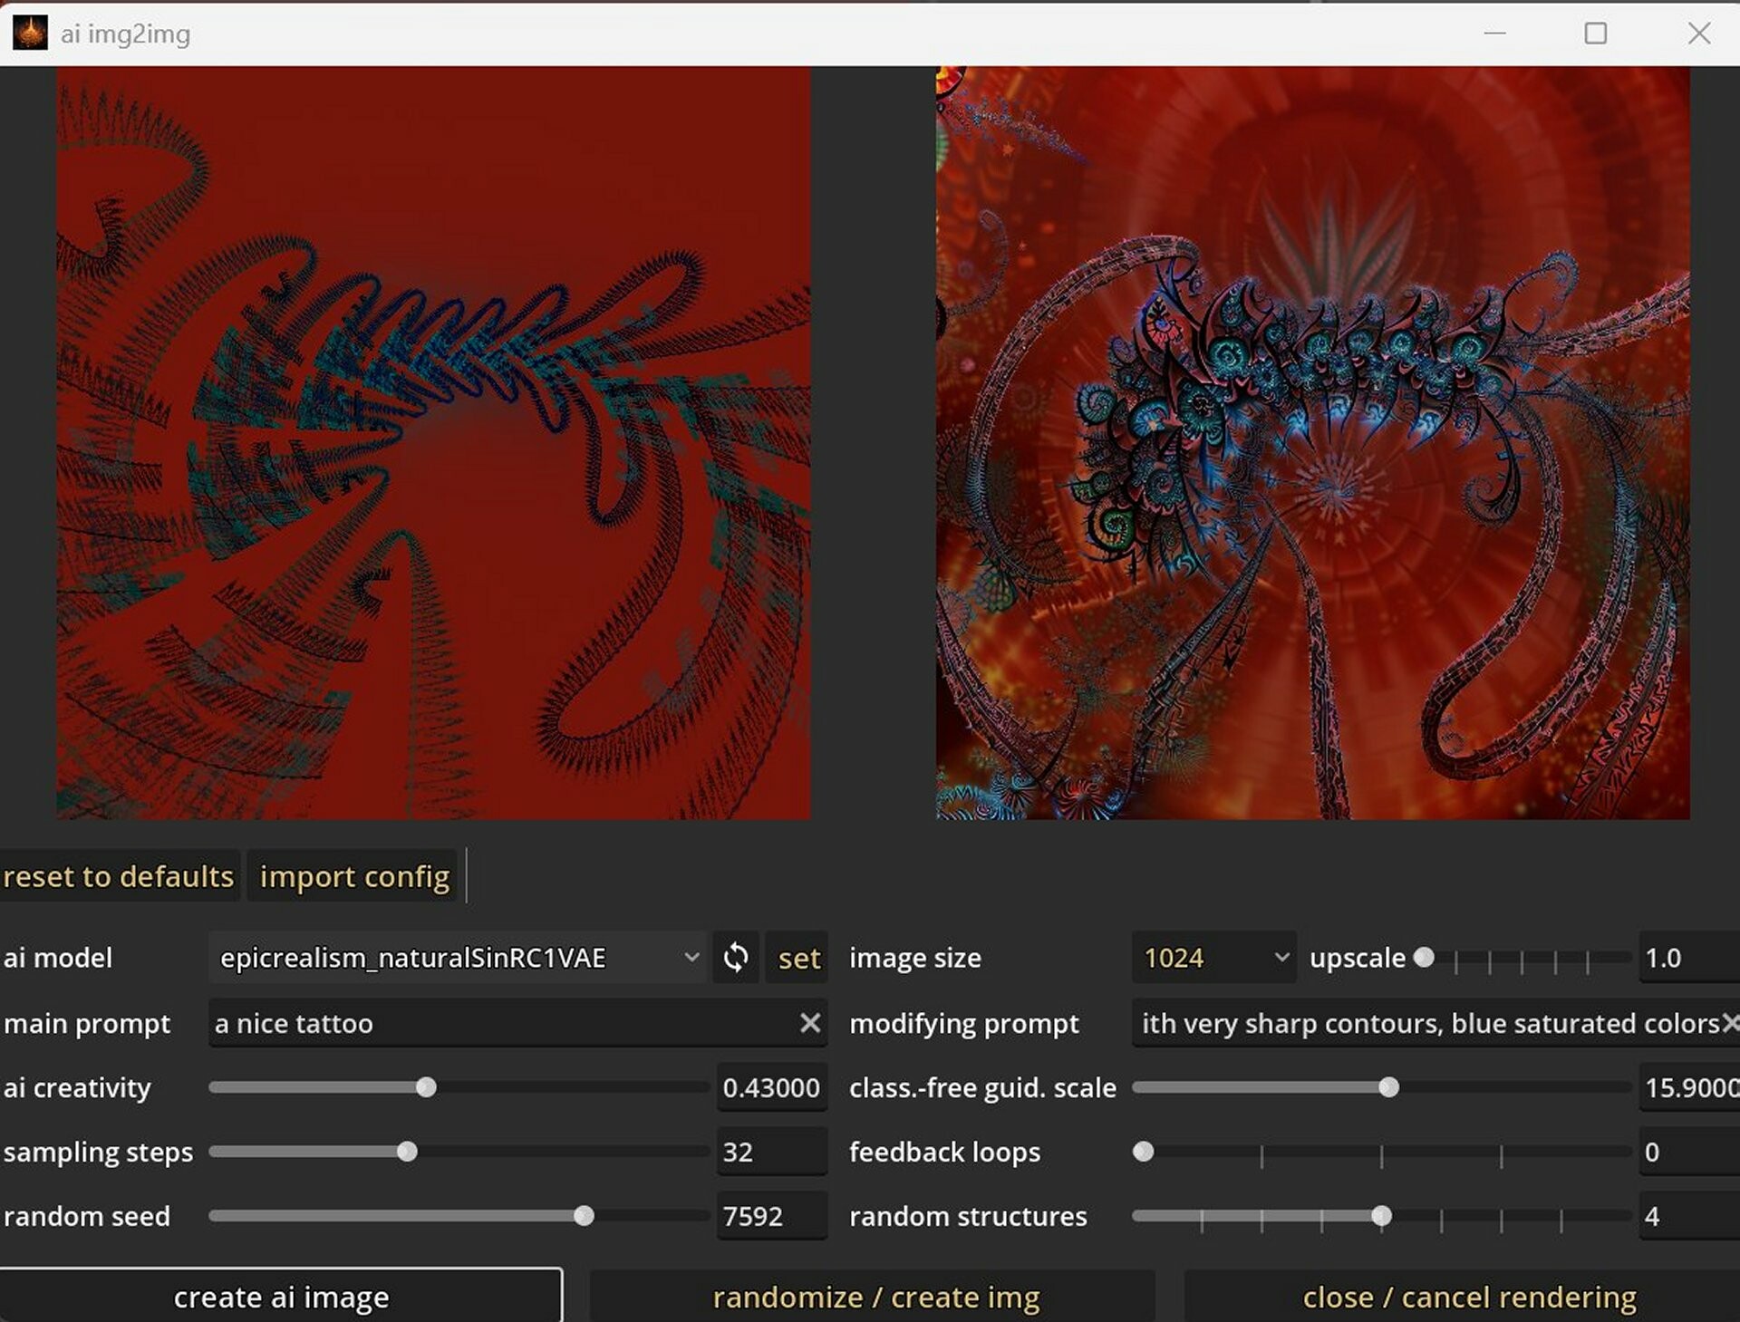Click the ai creativity slider handle
The width and height of the screenshot is (1740, 1322).
(429, 1087)
